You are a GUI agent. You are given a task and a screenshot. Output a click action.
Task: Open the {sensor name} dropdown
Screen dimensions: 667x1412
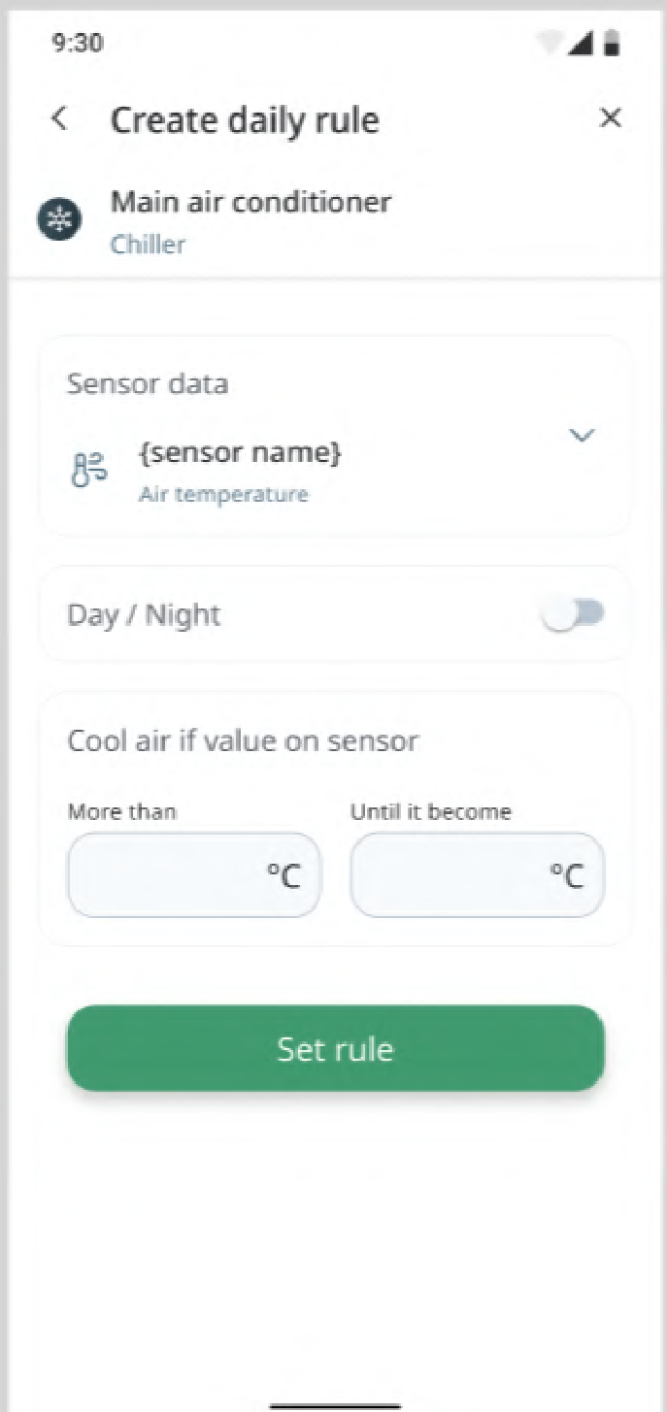click(240, 453)
